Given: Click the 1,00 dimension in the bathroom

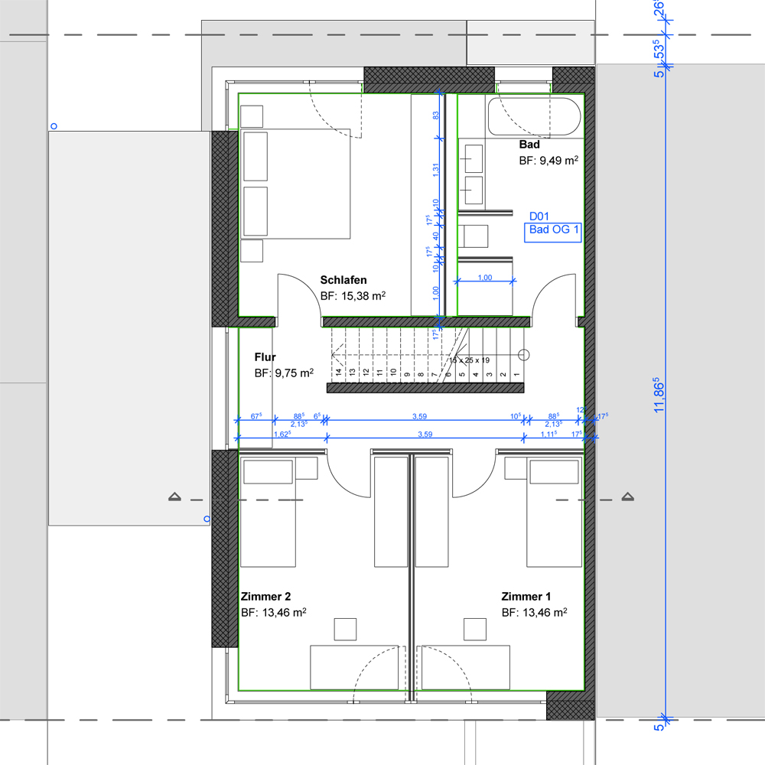Looking at the screenshot, I should point(484,278).
